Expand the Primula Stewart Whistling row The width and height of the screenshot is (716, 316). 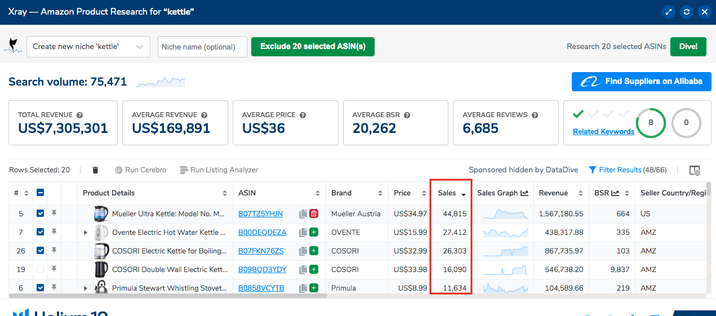[x=86, y=288]
